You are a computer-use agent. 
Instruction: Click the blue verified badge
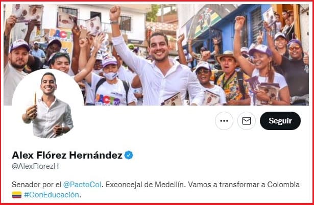click(x=129, y=155)
